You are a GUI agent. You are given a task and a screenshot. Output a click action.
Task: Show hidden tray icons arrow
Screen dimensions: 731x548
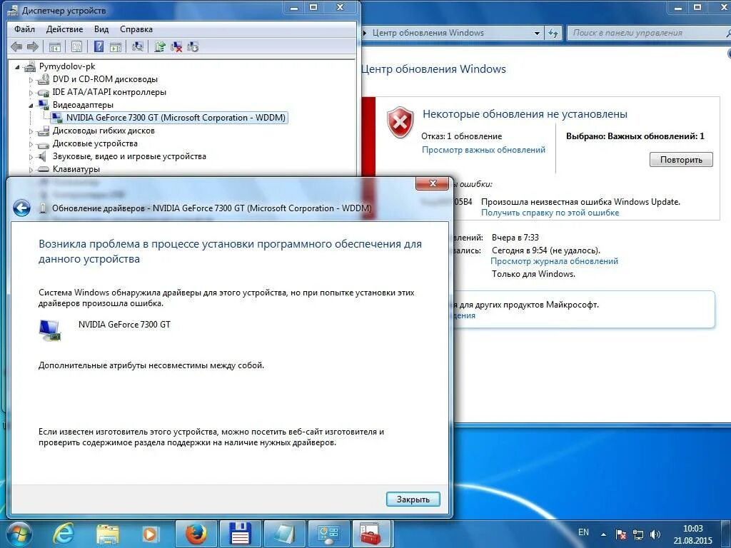(604, 534)
